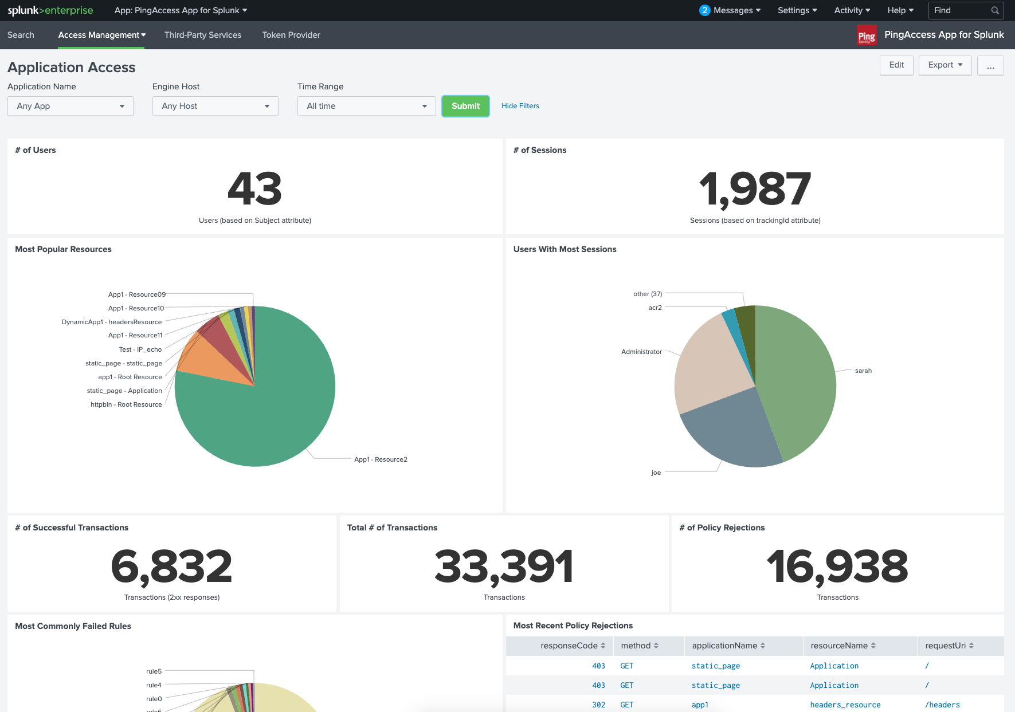Go to the Search tab
This screenshot has width=1015, height=712.
(x=21, y=35)
